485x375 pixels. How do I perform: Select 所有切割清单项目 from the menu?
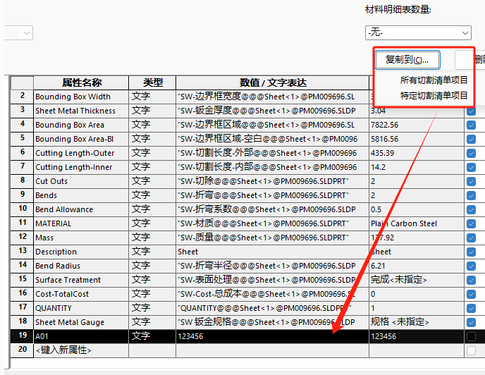[434, 80]
